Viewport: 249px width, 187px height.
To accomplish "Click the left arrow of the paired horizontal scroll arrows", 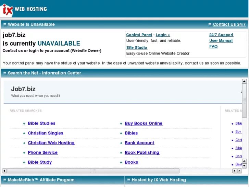I will click(x=235, y=171).
